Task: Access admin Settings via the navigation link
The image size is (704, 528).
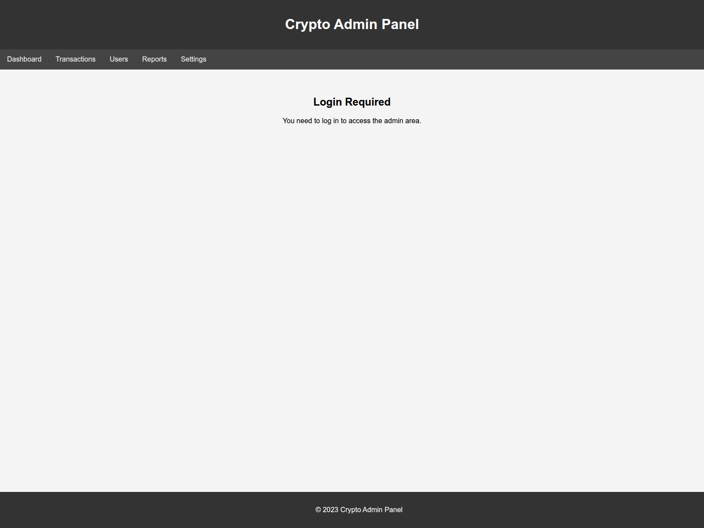Action: tap(194, 59)
